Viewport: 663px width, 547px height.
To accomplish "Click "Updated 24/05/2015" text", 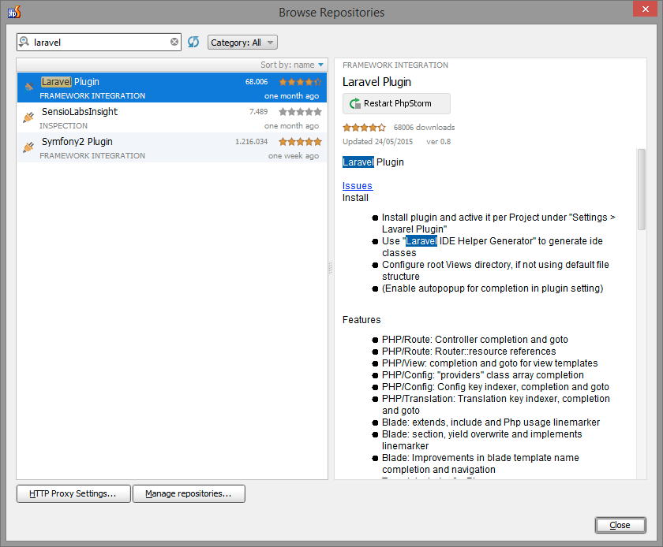I will point(377,142).
